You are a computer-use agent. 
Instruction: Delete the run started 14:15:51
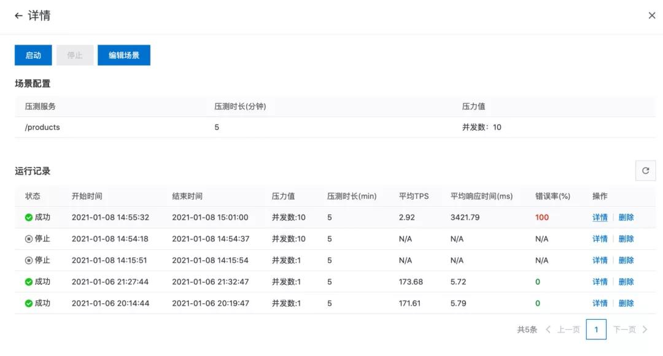[626, 260]
